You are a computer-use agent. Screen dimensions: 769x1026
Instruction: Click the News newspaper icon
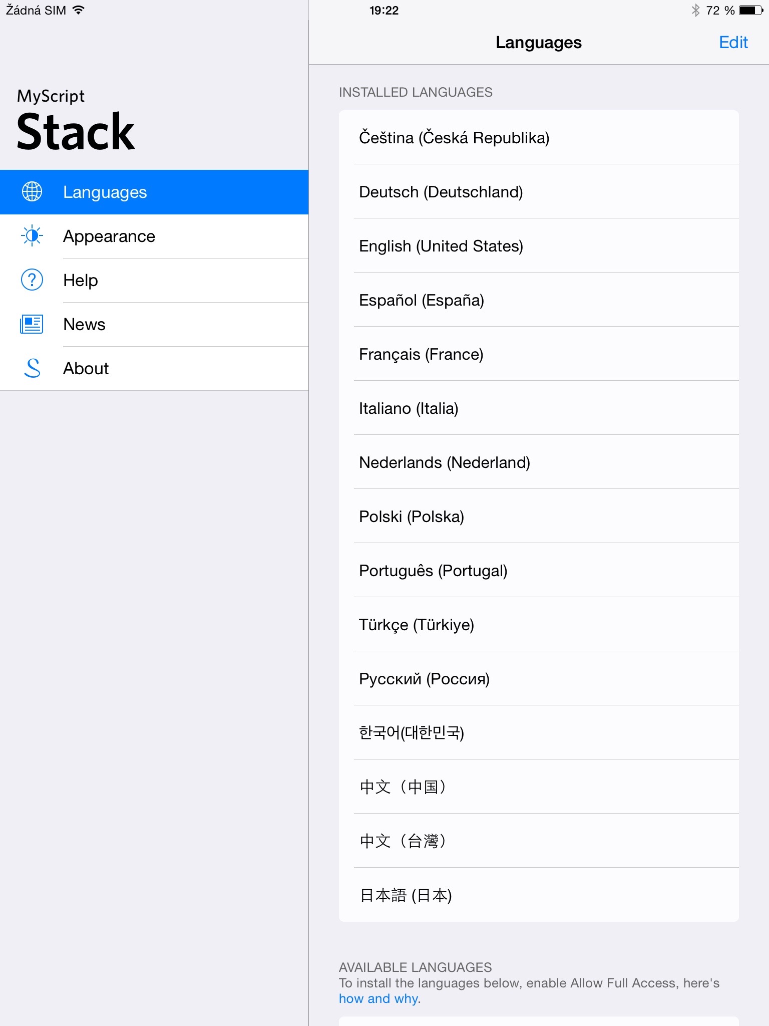(32, 324)
